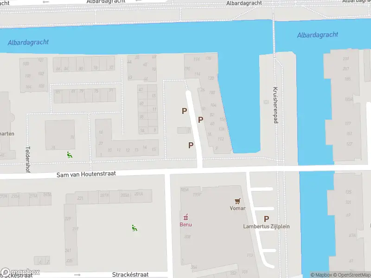Select the leftmost parking P icon above Sam van Houtenstraat
Viewport: 371px width, 278px height.
[x=184, y=111]
